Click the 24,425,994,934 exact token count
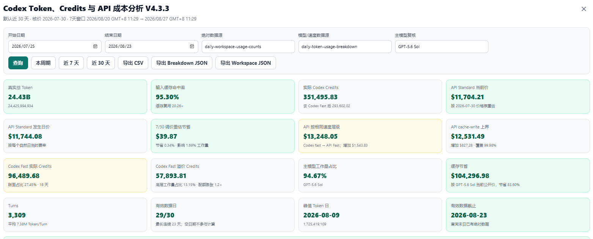Screen dimensions: 593x239 [20, 106]
